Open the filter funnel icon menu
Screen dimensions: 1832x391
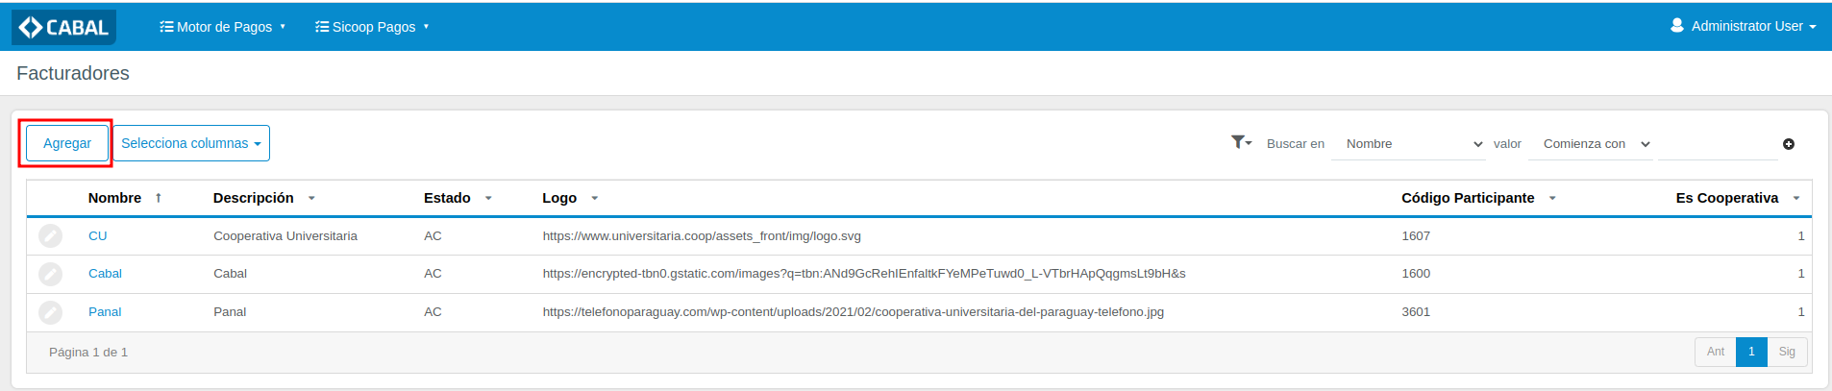pyautogui.click(x=1241, y=142)
